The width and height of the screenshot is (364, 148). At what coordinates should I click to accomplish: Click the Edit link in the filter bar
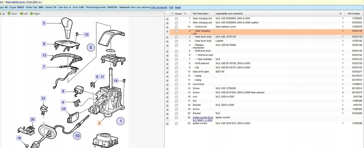(171, 7)
